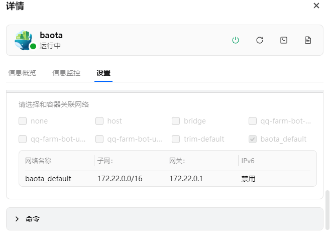Restart the baota container via refresh icon
This screenshot has width=331, height=250.
pos(260,40)
